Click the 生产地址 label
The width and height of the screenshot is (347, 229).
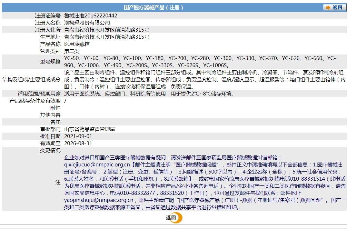tap(50, 37)
